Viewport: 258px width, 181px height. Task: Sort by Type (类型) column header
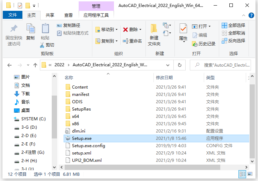click(x=210, y=78)
